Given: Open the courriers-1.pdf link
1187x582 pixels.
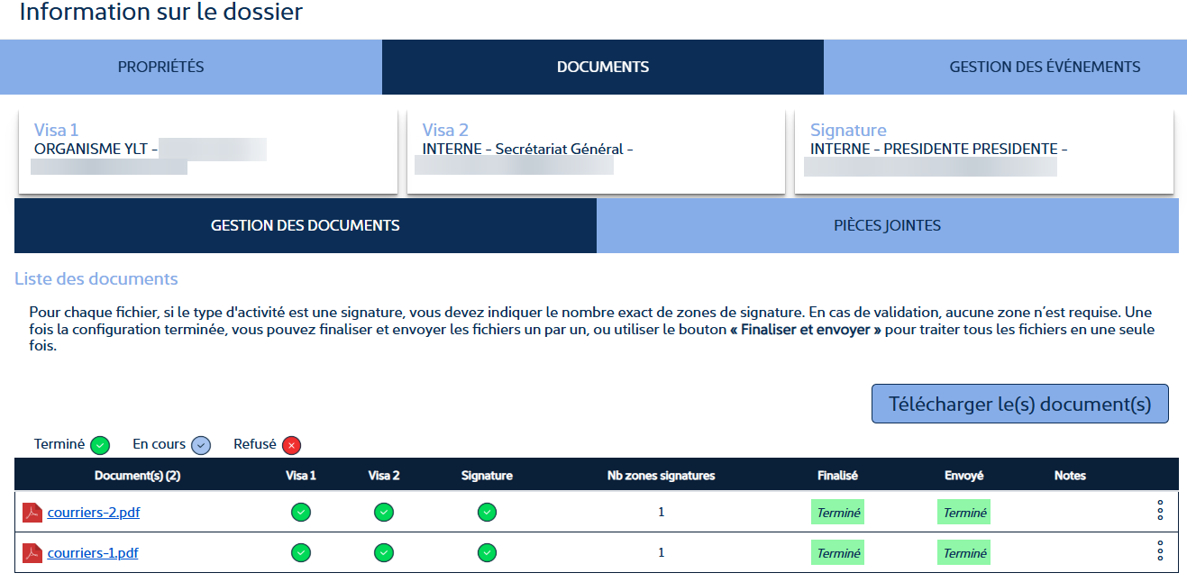Looking at the screenshot, I should (93, 553).
